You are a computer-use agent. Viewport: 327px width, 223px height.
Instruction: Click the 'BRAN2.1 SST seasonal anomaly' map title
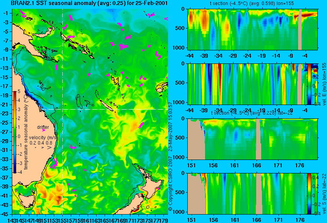[89, 3]
